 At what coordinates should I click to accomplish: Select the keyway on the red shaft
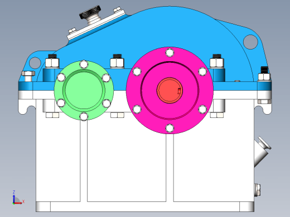coord(179,91)
